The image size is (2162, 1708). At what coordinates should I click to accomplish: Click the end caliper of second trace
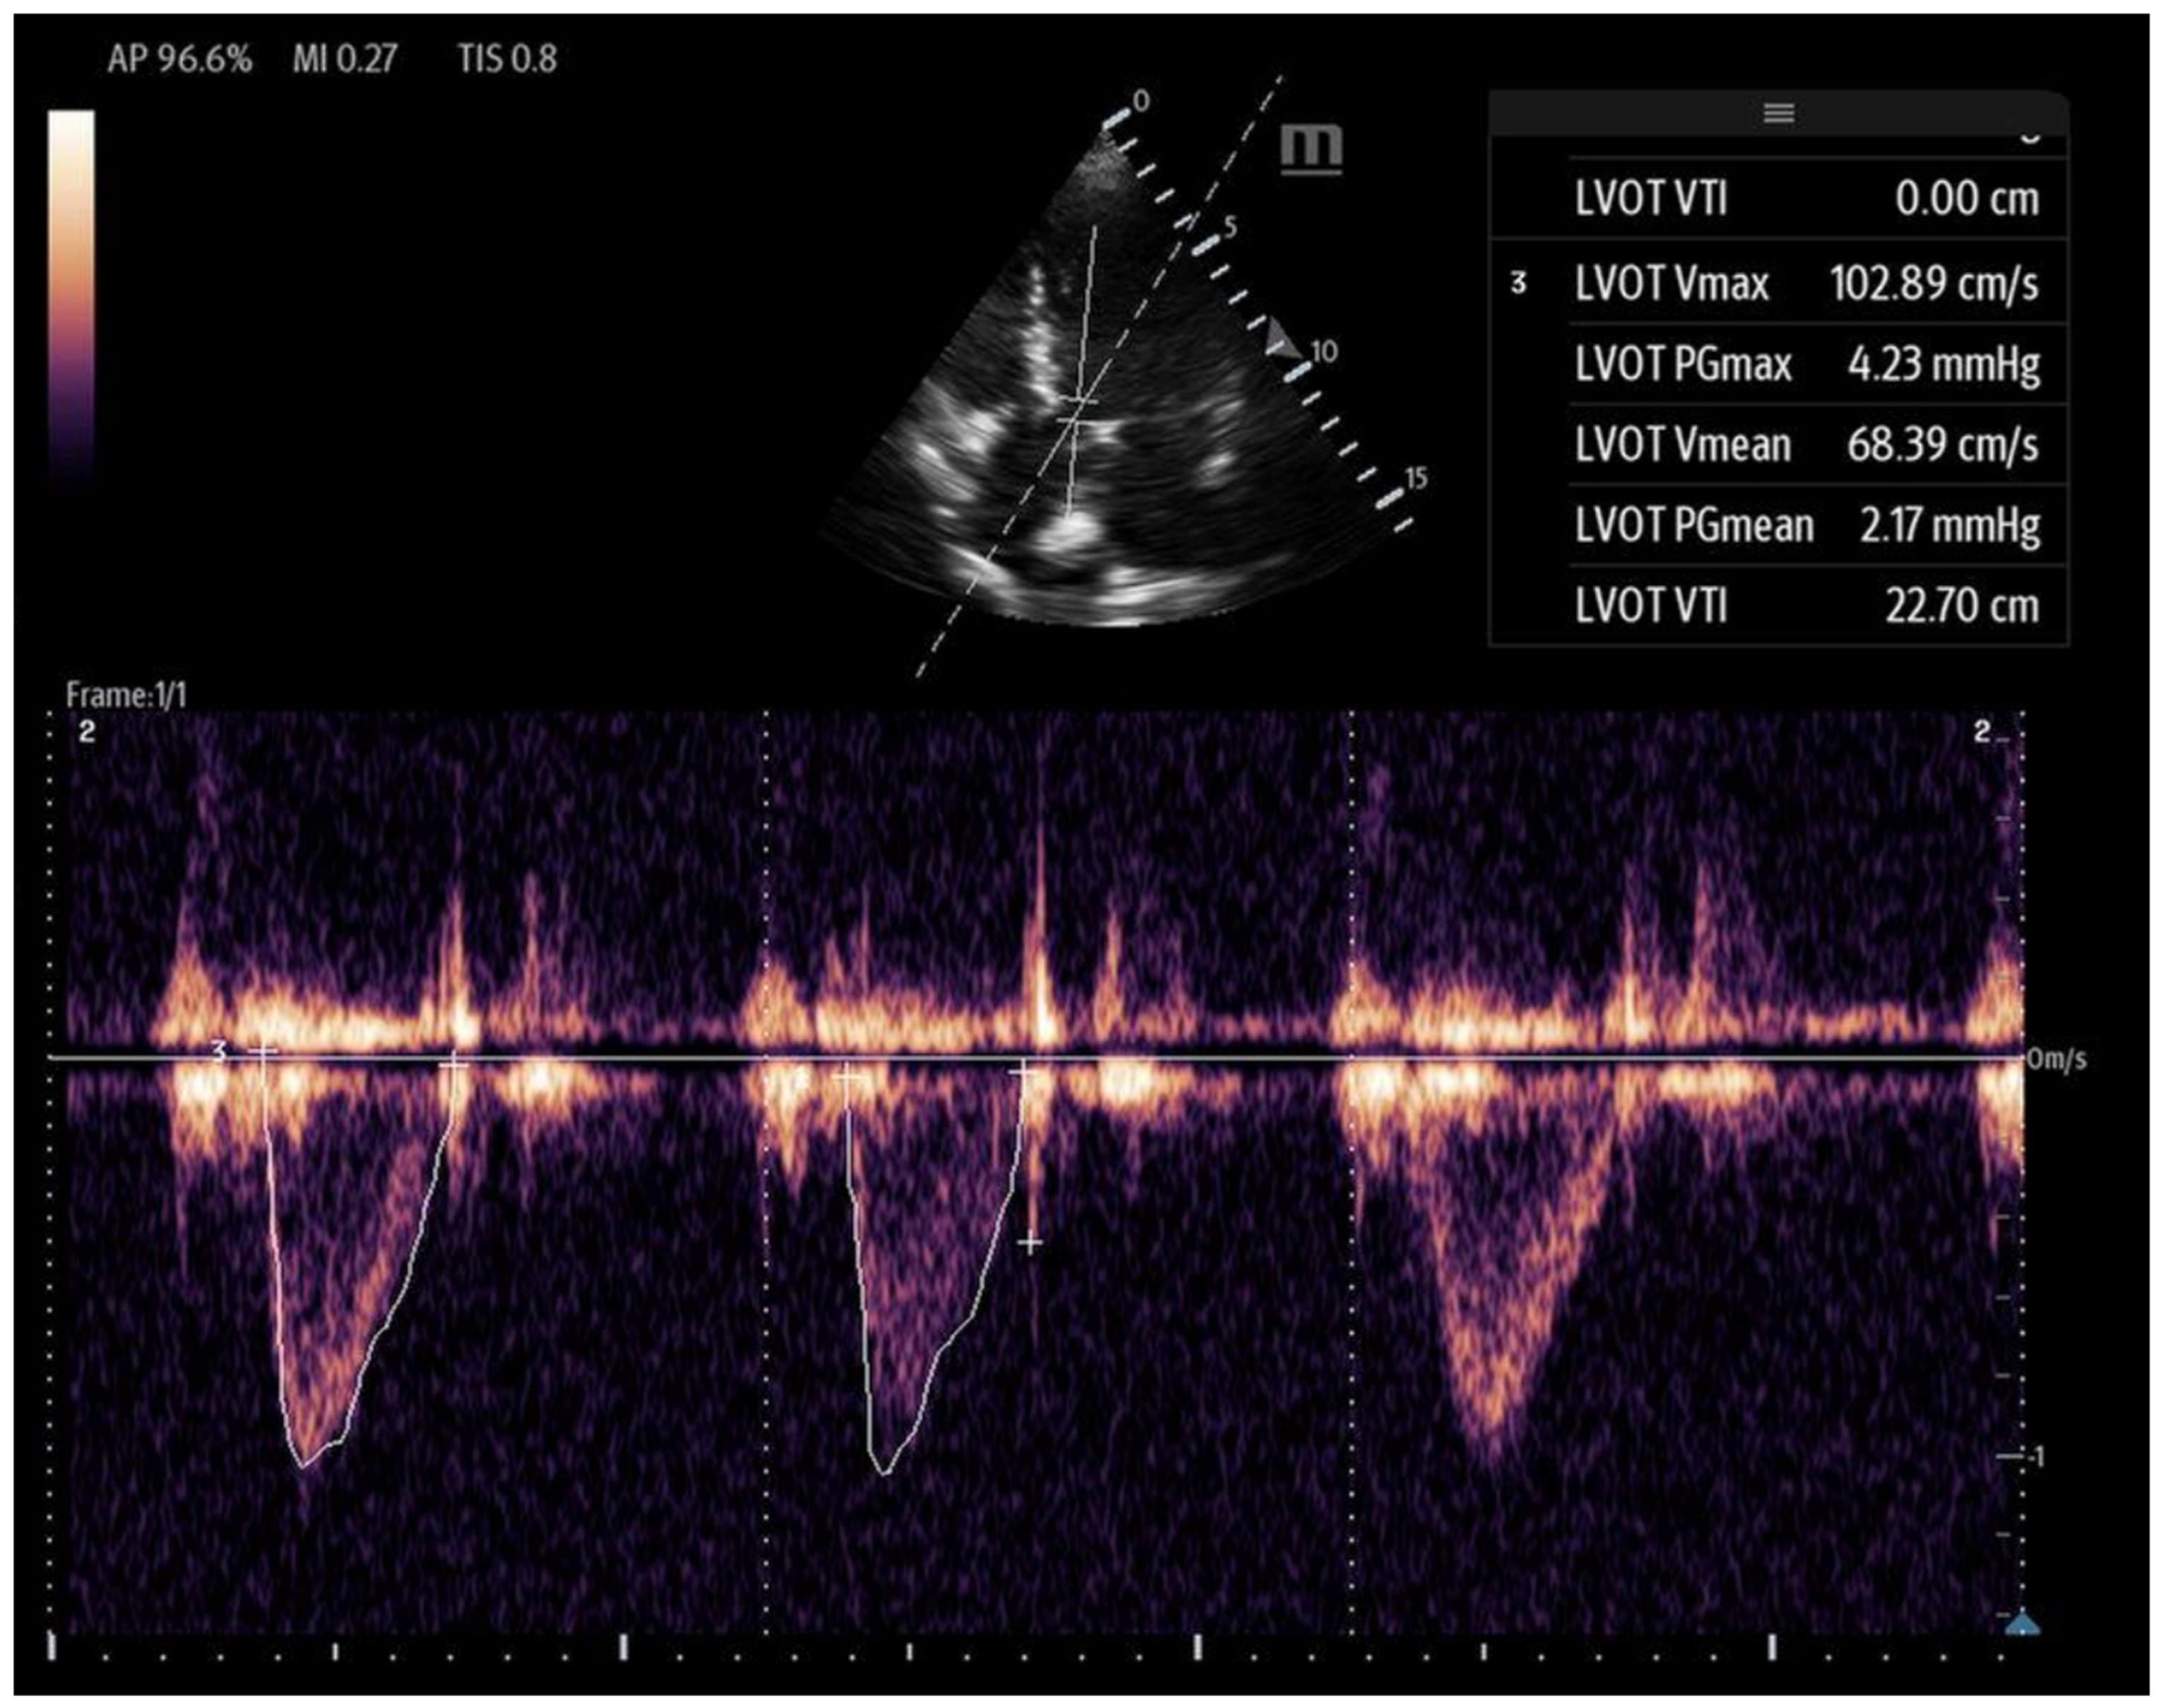pos(1021,1072)
